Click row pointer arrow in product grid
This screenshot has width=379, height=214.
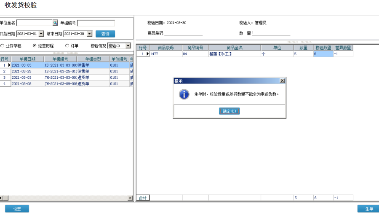point(147,54)
